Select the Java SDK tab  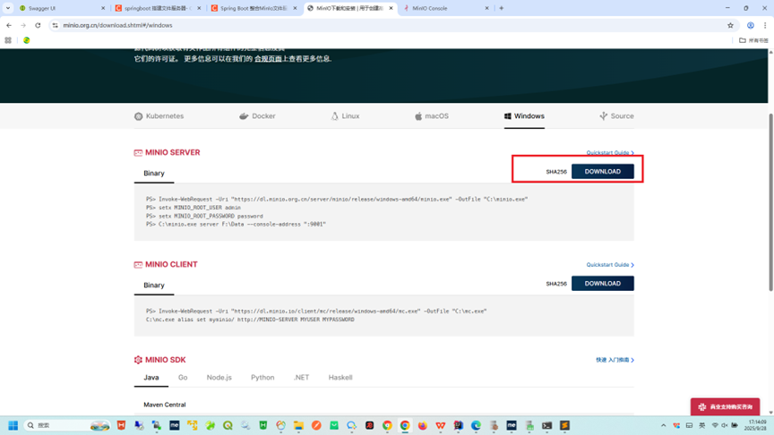[x=151, y=378]
